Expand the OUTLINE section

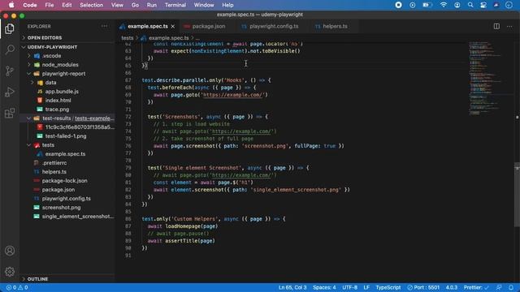(37, 279)
